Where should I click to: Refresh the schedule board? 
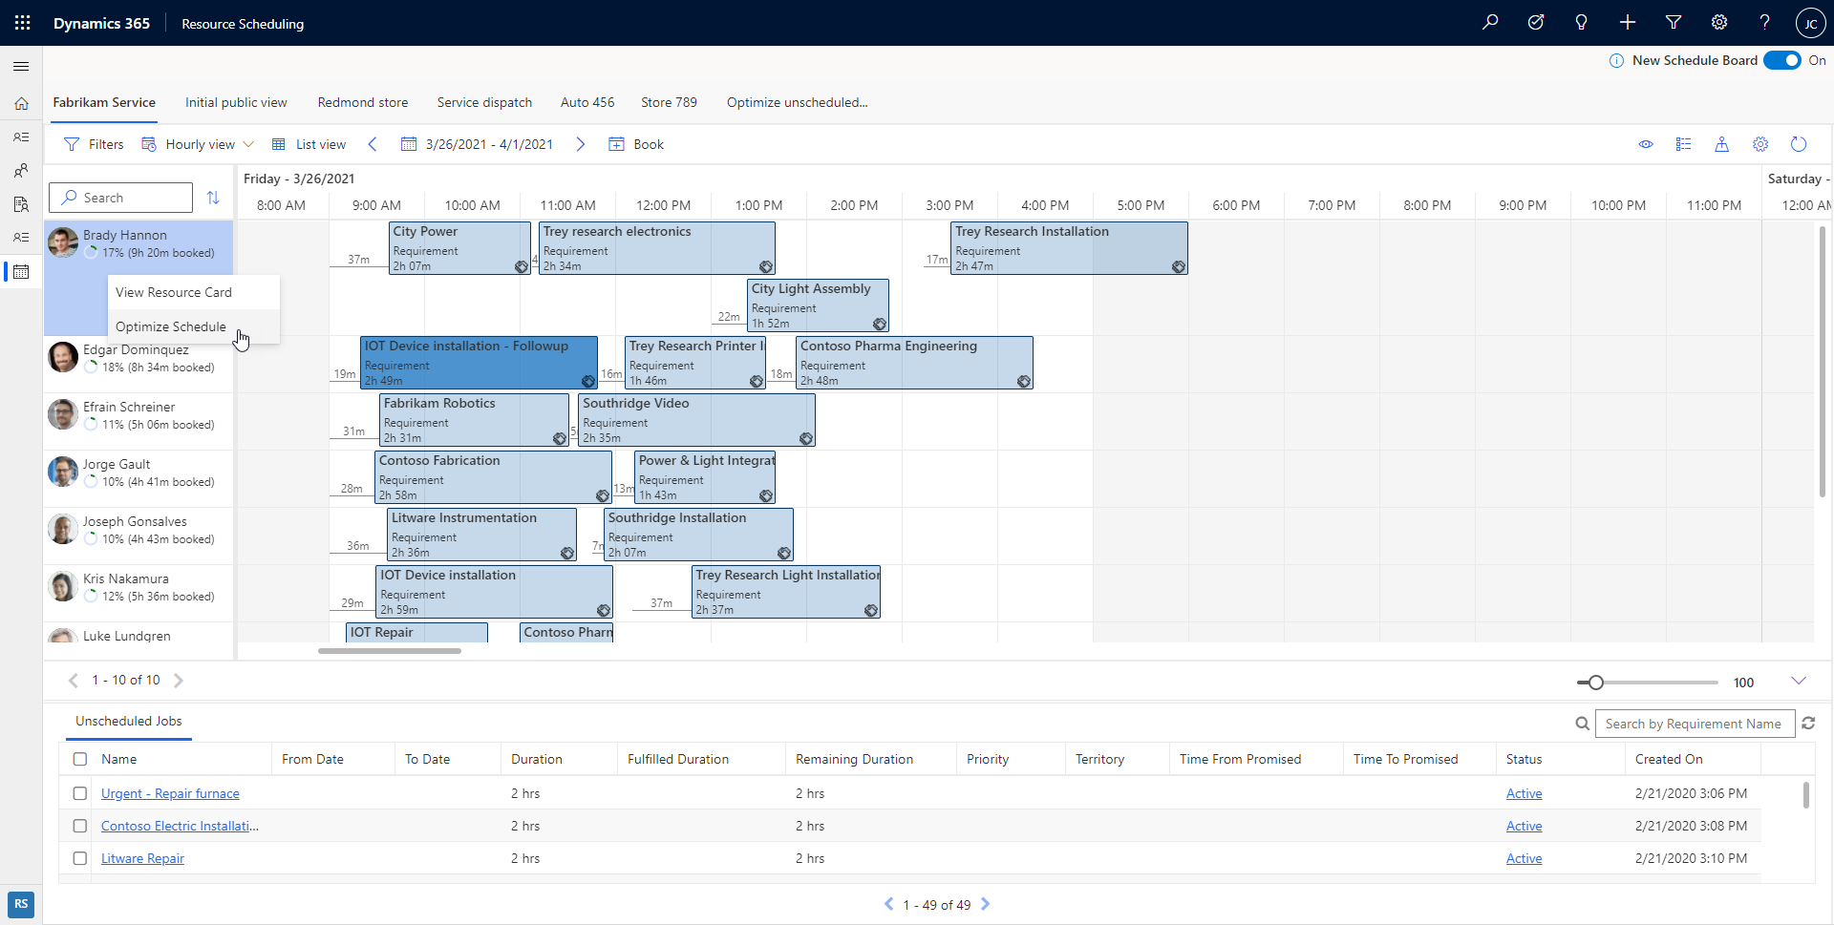coord(1799,144)
